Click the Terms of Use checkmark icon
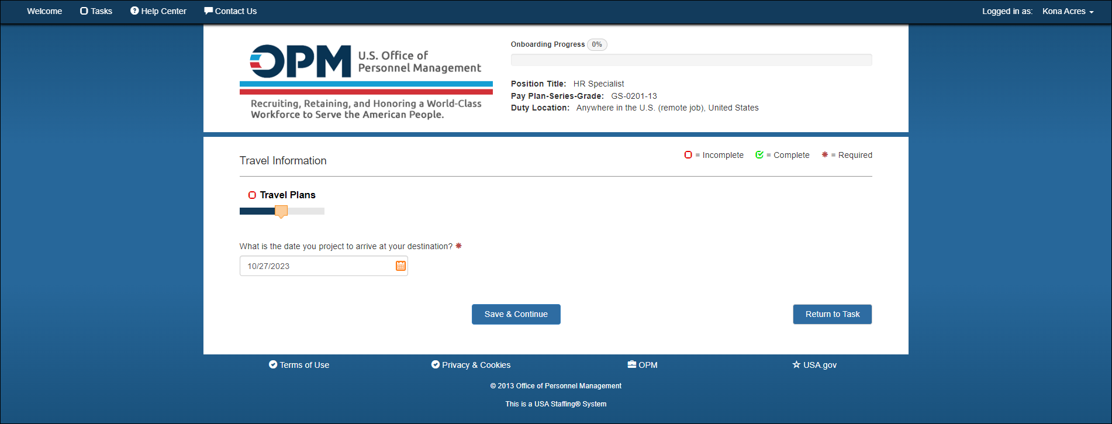Viewport: 1112px width, 424px height. (x=273, y=364)
